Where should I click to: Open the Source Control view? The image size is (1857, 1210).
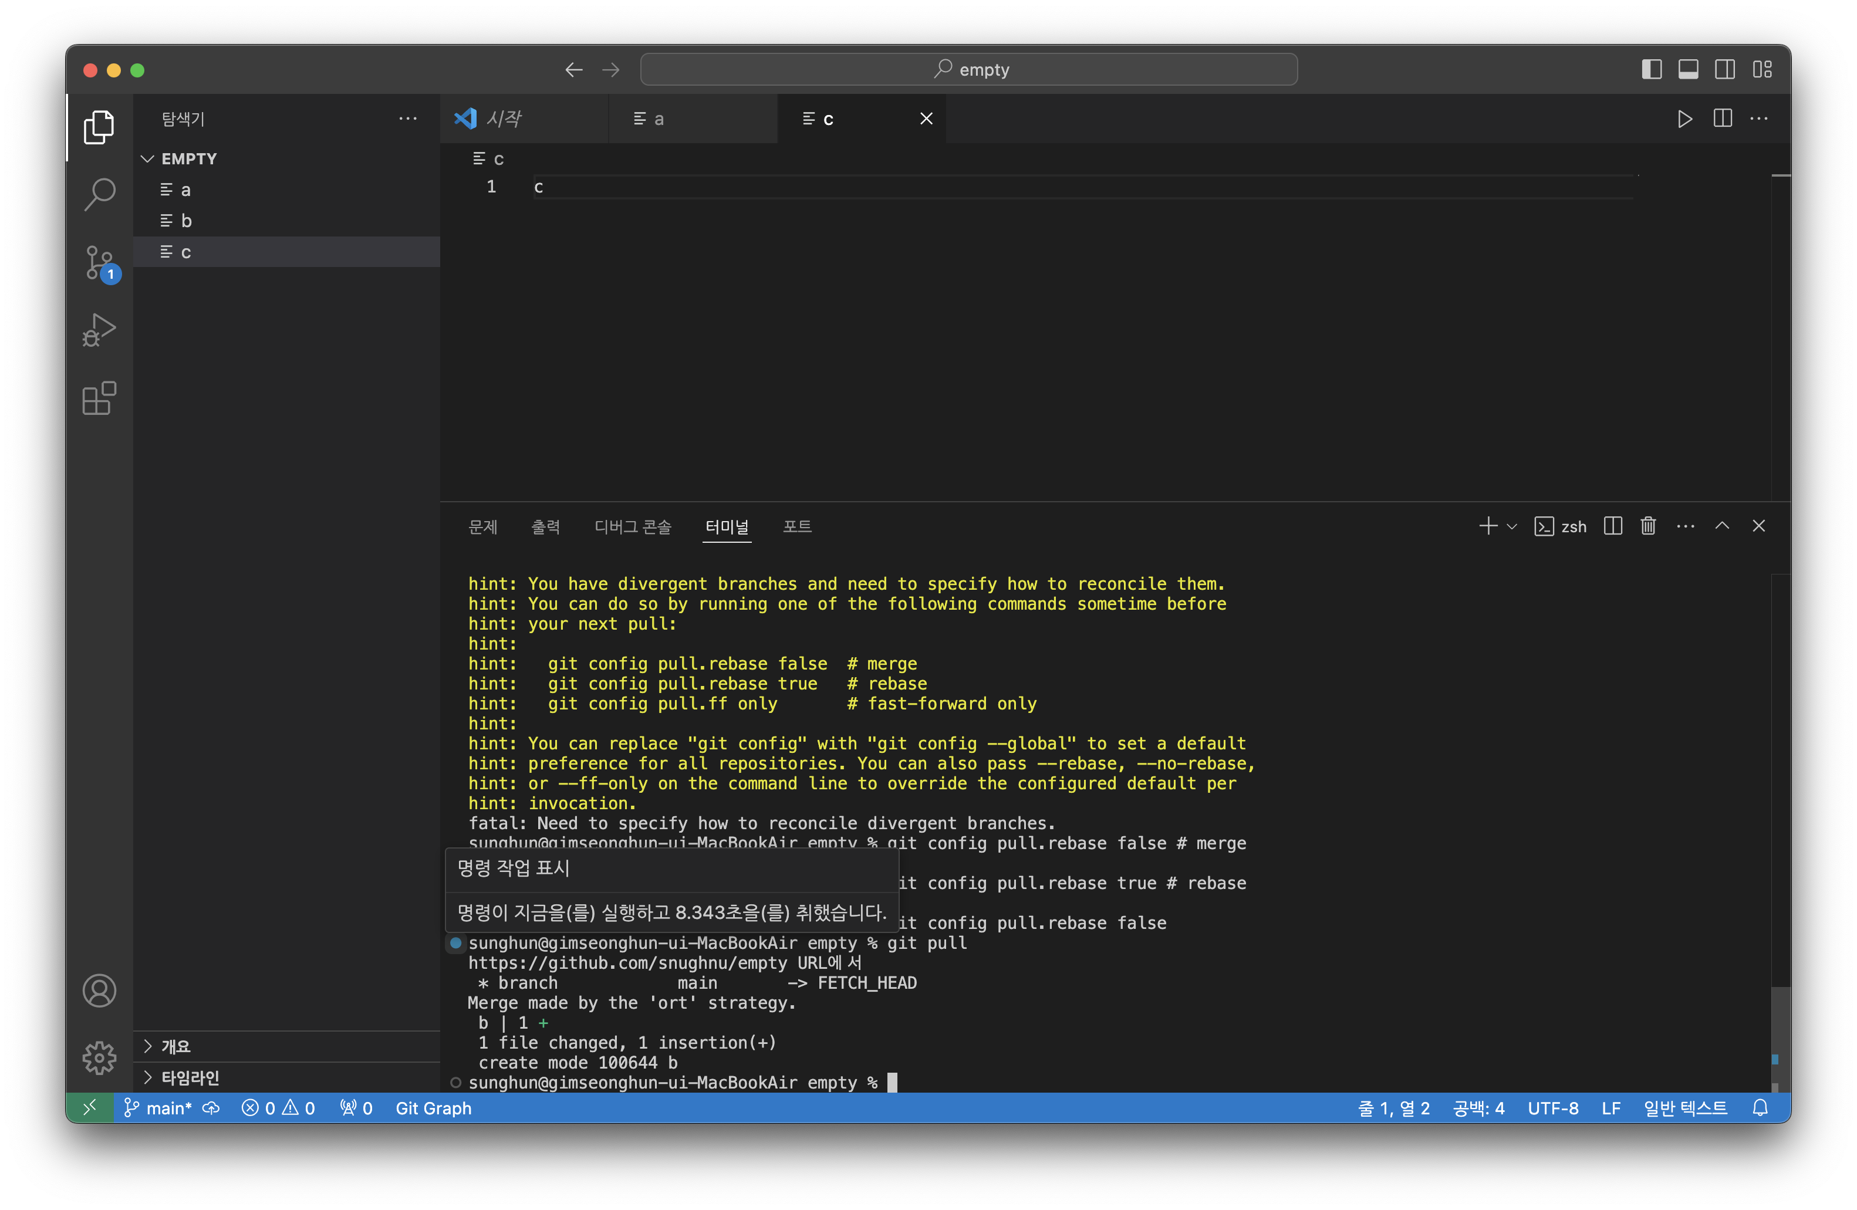[x=99, y=262]
